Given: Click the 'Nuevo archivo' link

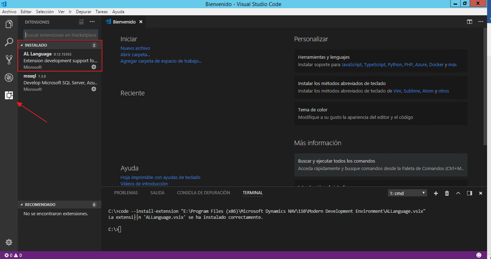Looking at the screenshot, I should (x=135, y=48).
